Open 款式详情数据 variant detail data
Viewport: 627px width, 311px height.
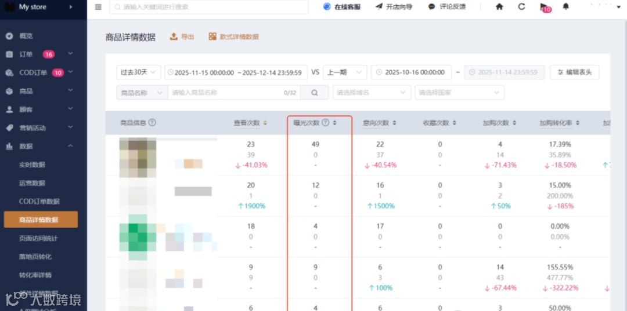[233, 36]
